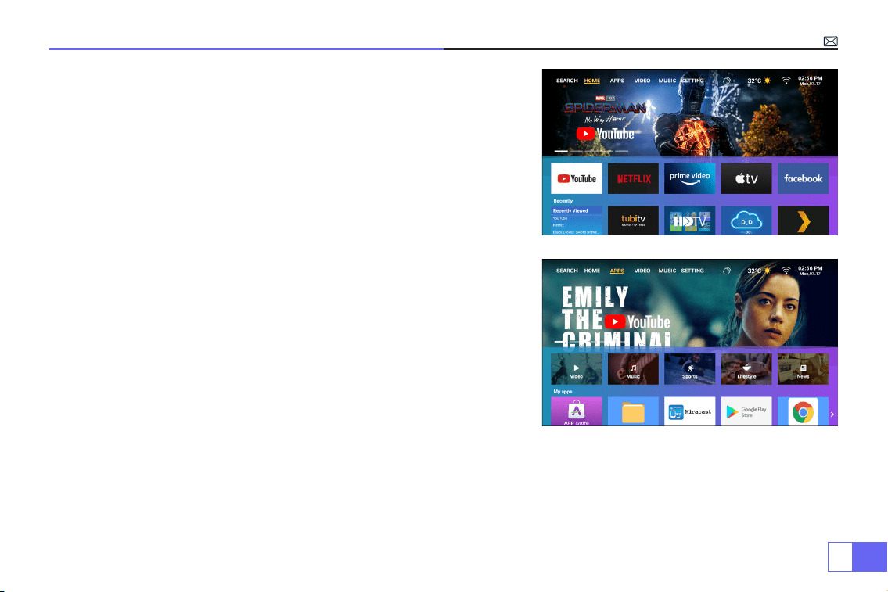Screen dimensions: 888x592
Task: Click the Emily the Criminal featured banner
Action: tap(690, 303)
